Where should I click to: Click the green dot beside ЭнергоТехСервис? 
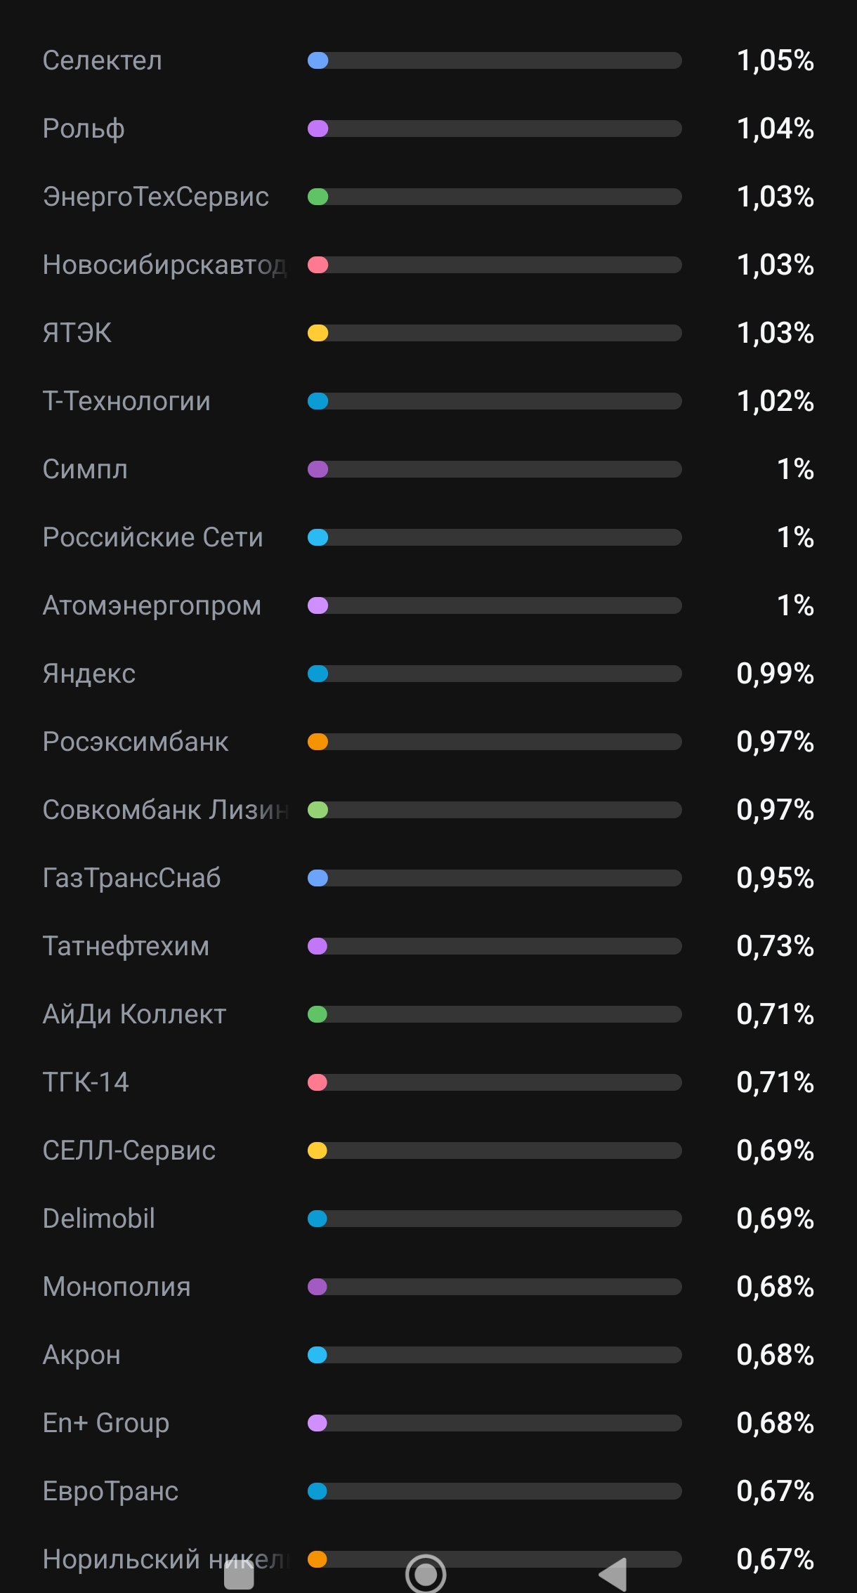(318, 197)
